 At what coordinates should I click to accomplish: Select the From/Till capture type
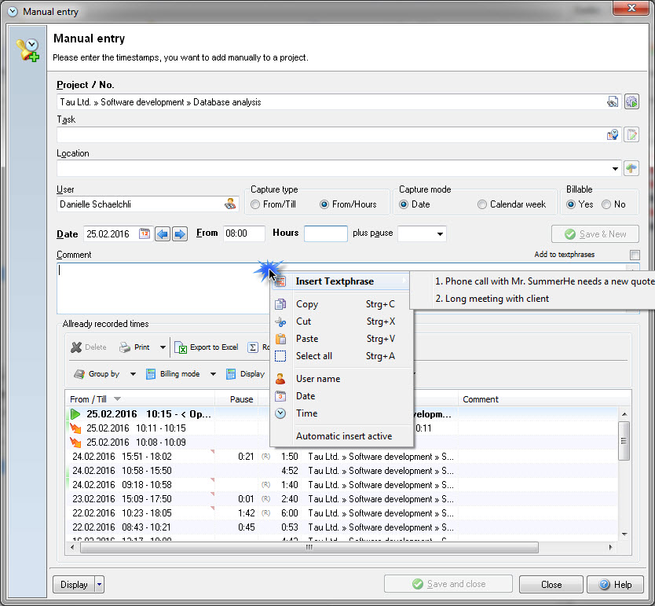[256, 204]
